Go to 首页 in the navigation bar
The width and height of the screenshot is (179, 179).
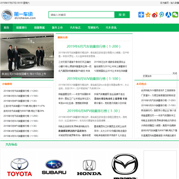coord(6,28)
